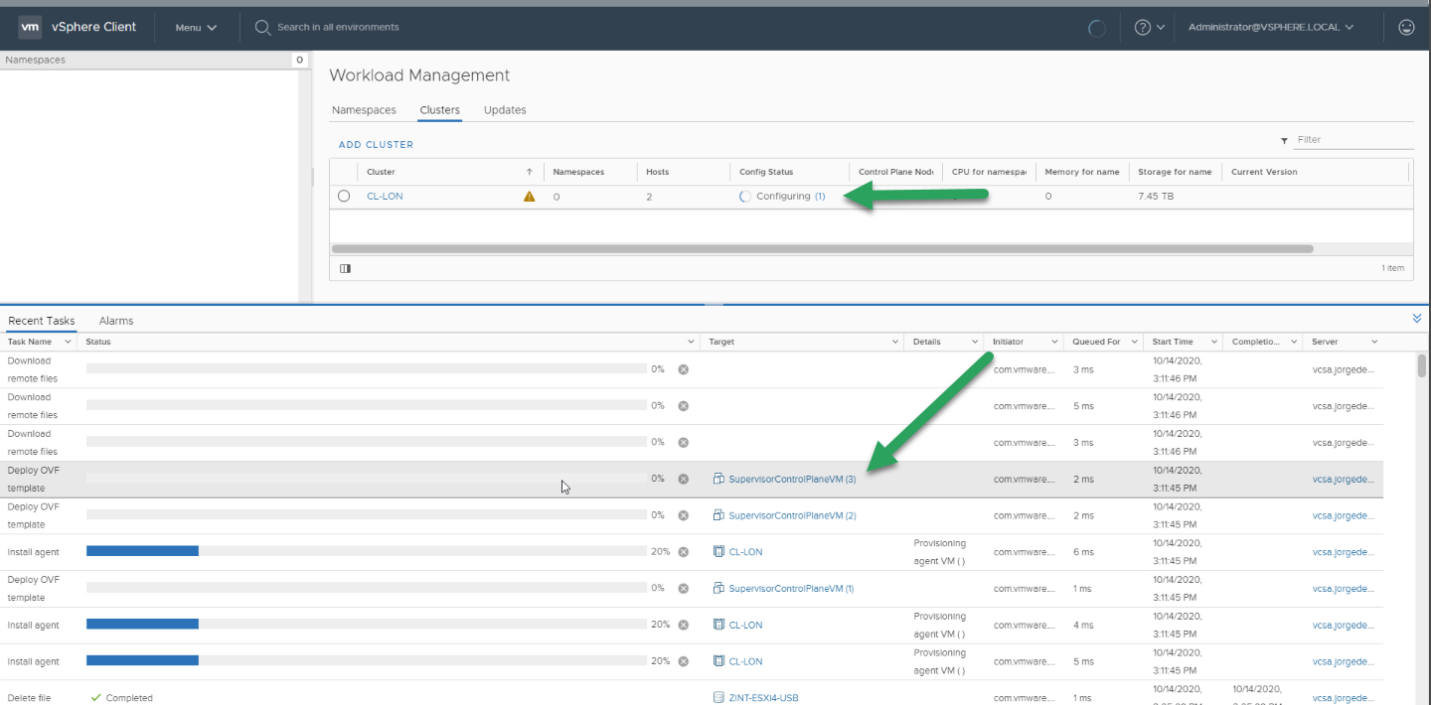Click the search magnifier icon
The height and width of the screenshot is (705, 1431).
tap(262, 27)
